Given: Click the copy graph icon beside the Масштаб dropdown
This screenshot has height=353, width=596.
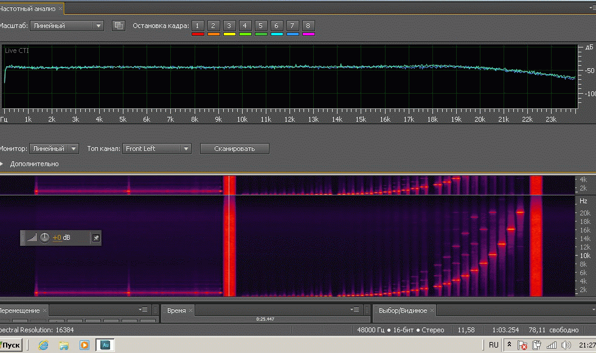Looking at the screenshot, I should point(119,26).
